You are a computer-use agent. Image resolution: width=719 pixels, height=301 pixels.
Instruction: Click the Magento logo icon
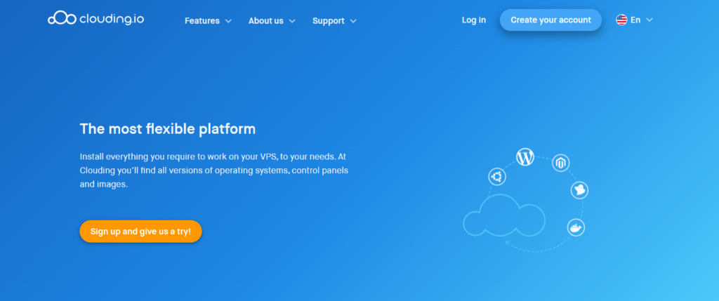[560, 163]
